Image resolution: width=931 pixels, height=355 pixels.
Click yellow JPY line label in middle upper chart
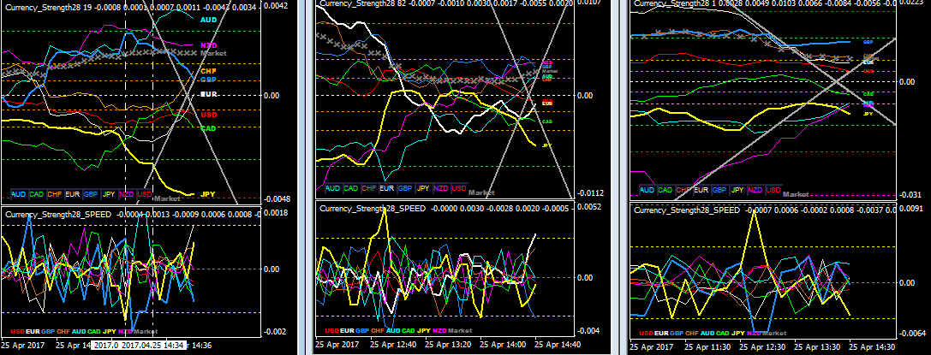tap(546, 145)
